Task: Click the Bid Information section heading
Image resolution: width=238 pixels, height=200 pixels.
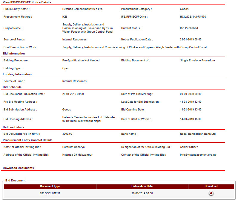Action: point(14,54)
